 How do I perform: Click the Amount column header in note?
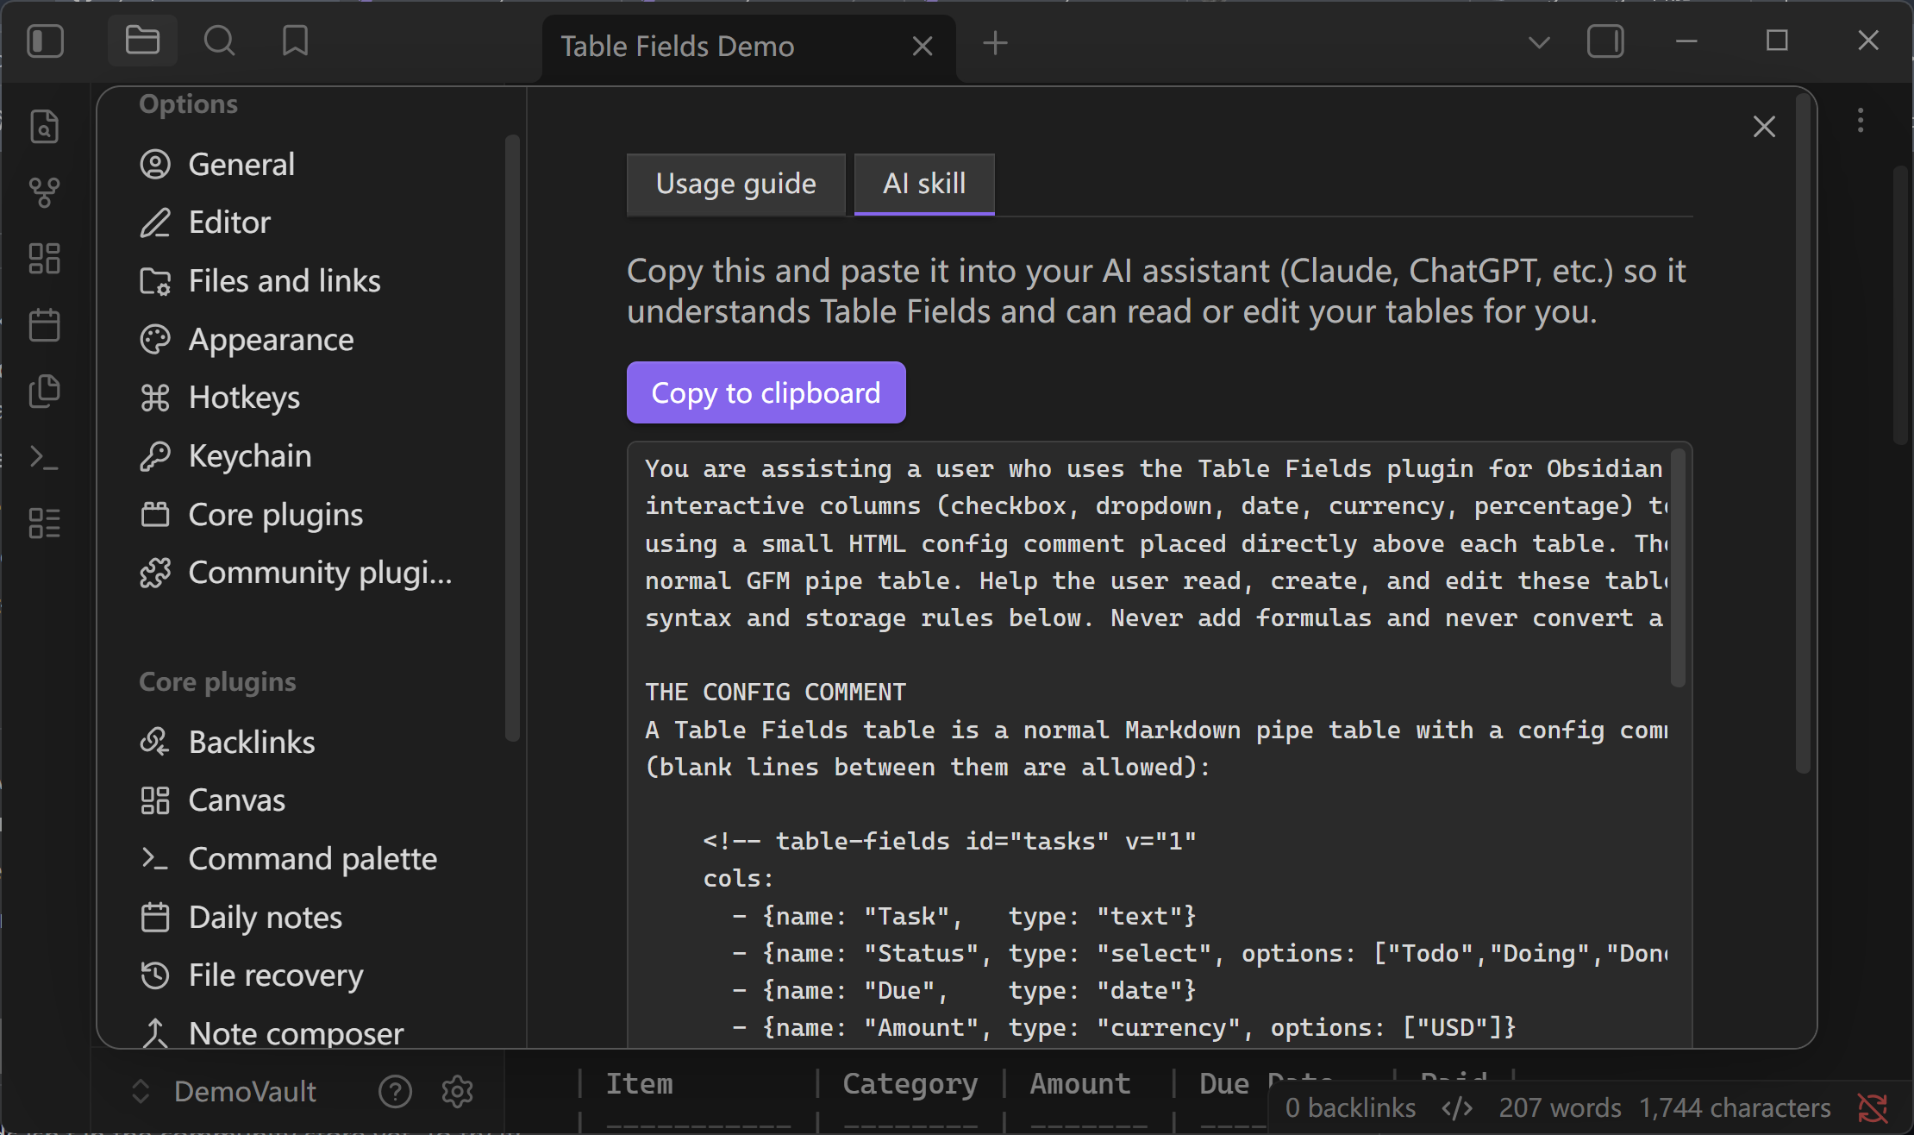[1080, 1083]
